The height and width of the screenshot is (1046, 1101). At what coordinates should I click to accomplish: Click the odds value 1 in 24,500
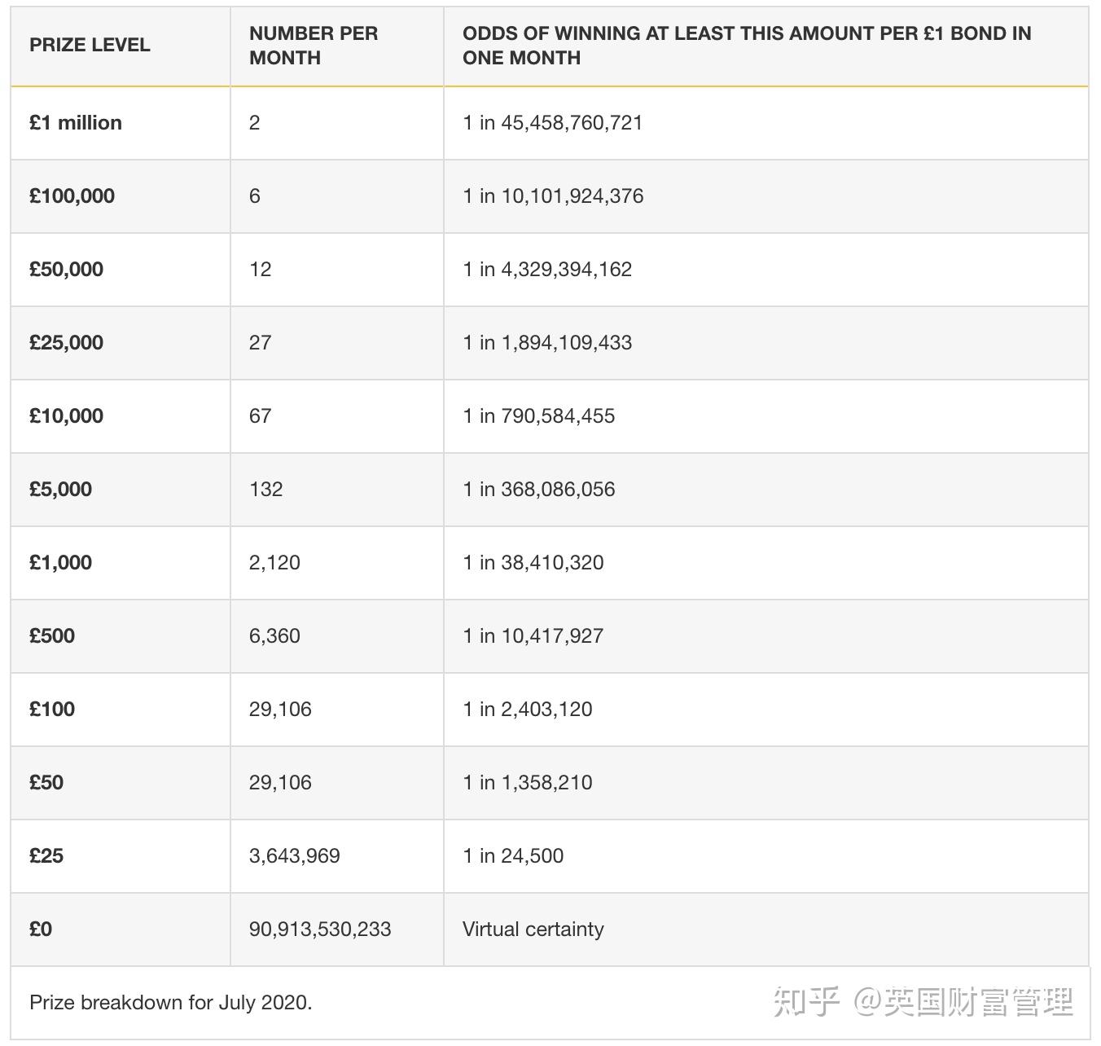pos(513,855)
